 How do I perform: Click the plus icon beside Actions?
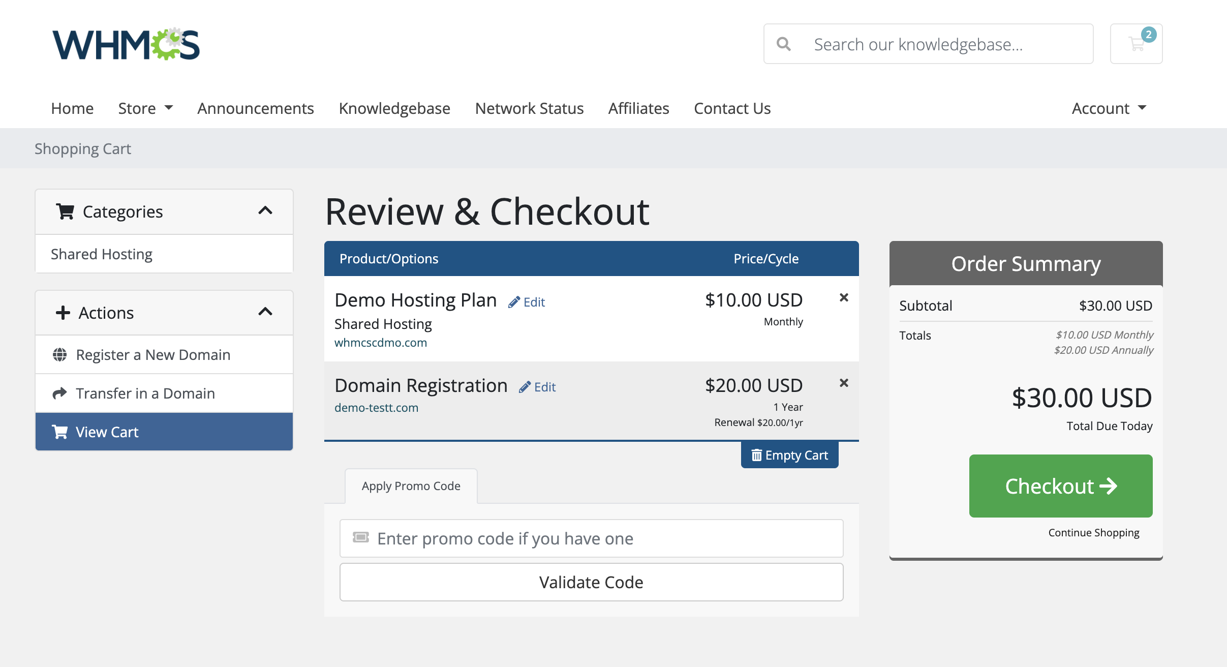pyautogui.click(x=63, y=313)
